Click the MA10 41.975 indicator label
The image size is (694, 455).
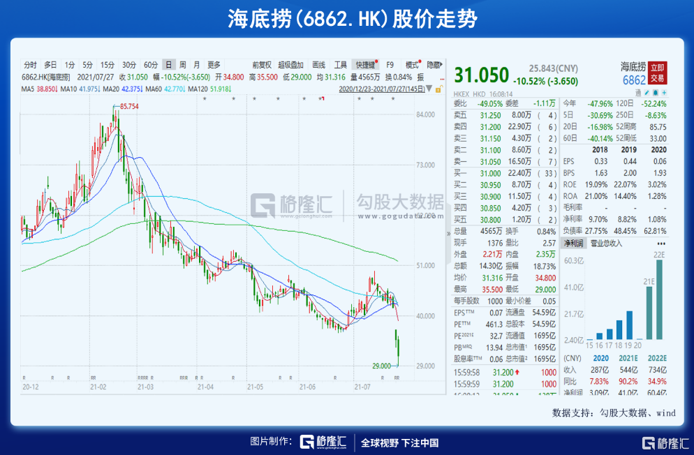[x=80, y=89]
